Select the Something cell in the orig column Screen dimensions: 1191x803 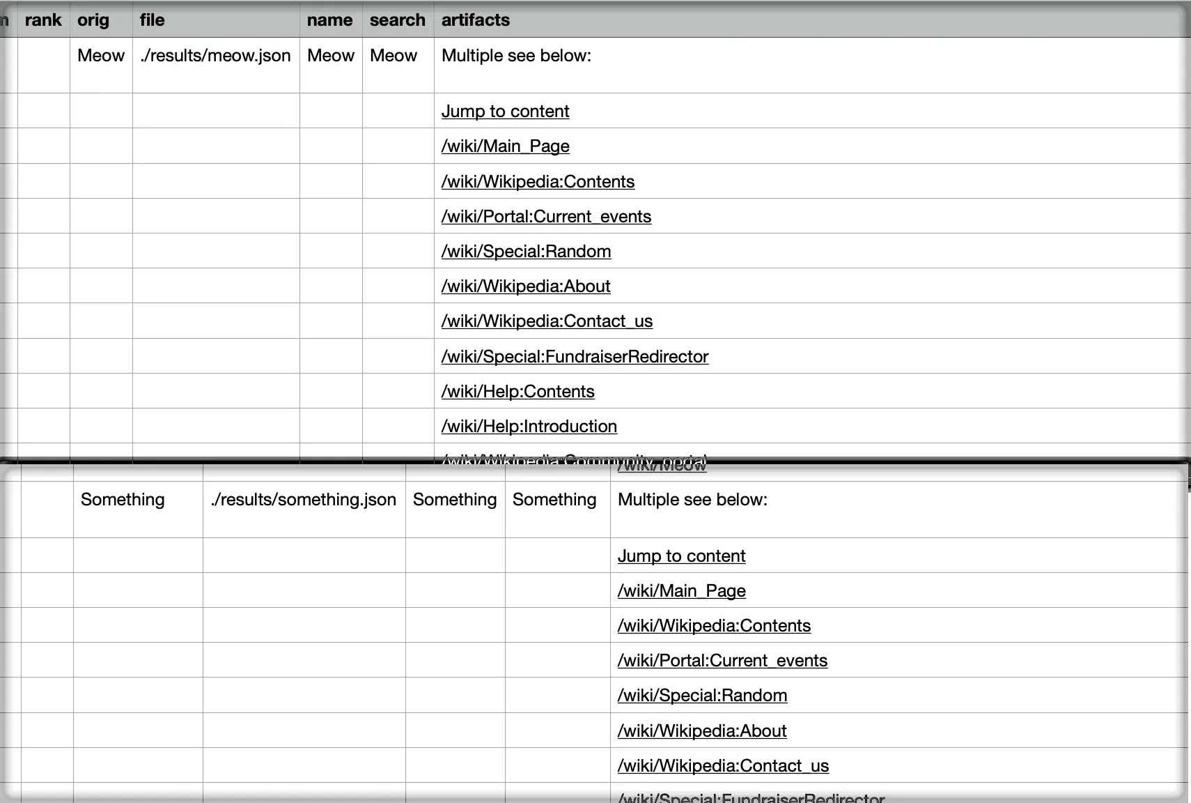pos(123,500)
